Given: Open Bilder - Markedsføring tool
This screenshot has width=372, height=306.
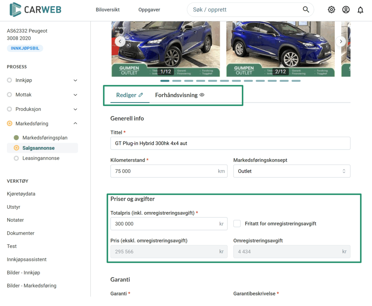Looking at the screenshot, I should 32,286.
